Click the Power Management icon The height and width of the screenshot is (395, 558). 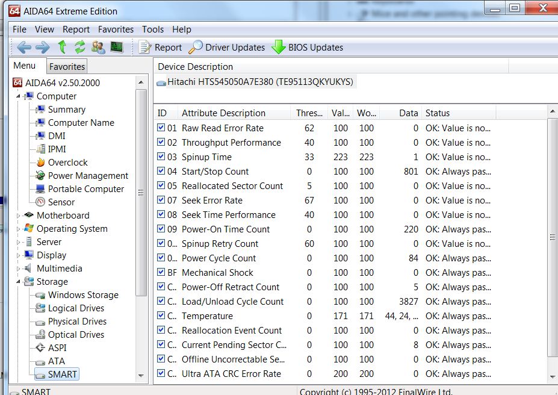coord(40,175)
